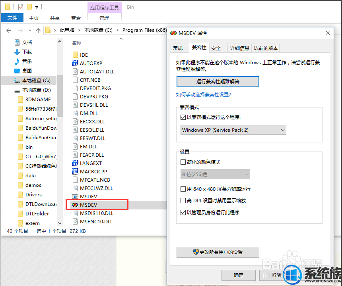Select EESQL.DLL file name
Viewport: 342px width, 286px height.
(x=92, y=130)
